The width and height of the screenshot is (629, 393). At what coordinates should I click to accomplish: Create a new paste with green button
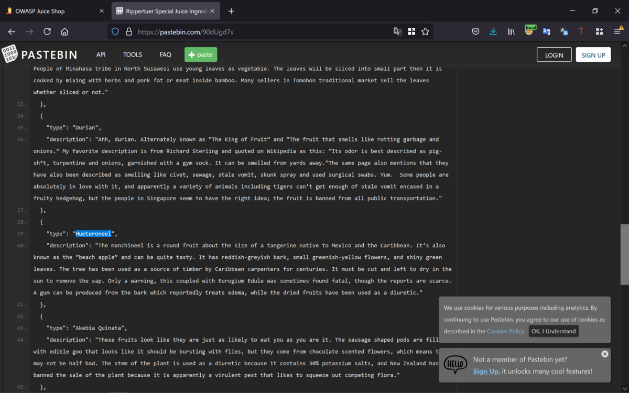[201, 54]
